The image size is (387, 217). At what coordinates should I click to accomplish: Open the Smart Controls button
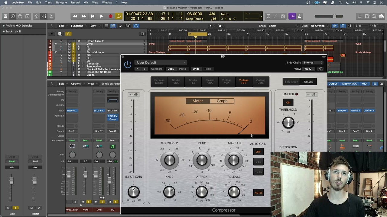point(37,16)
